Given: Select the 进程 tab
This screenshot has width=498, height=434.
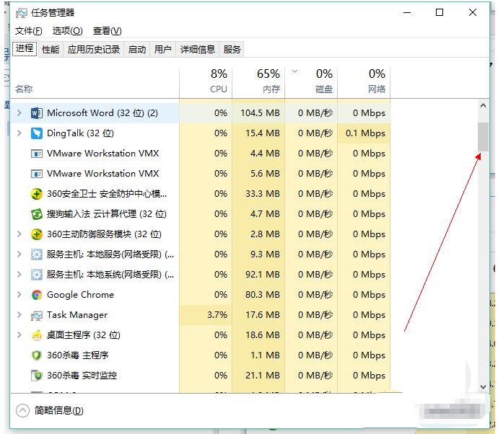Looking at the screenshot, I should point(25,48).
